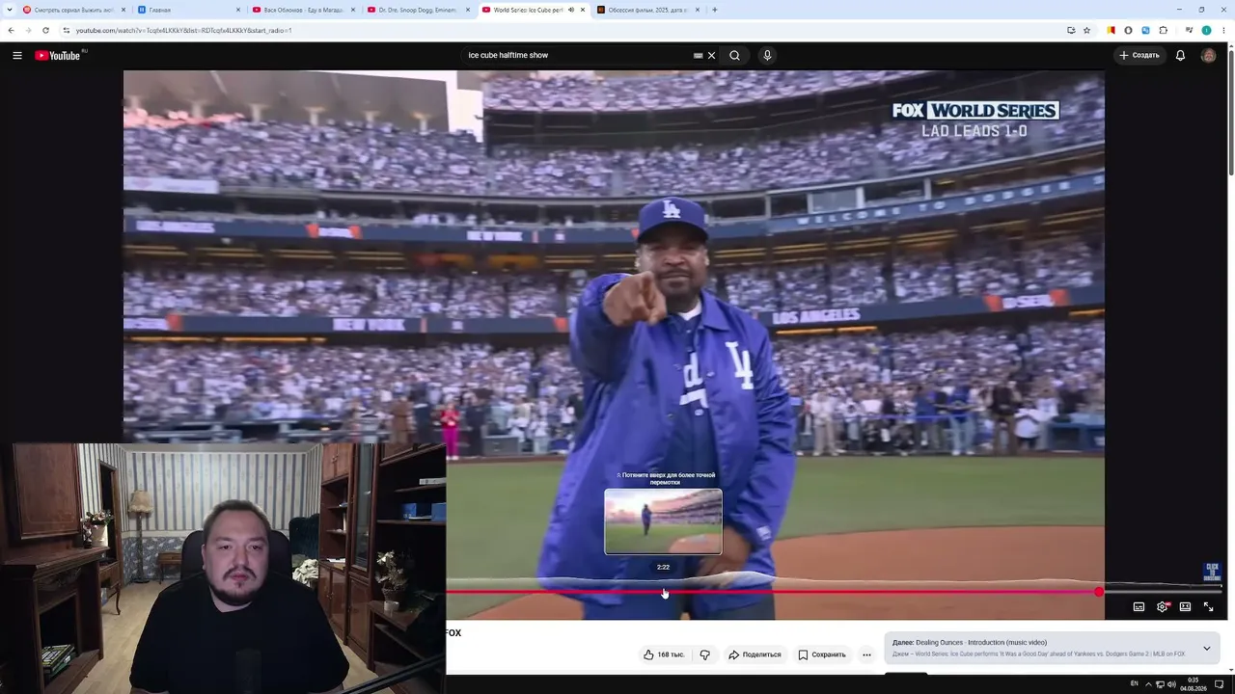Viewport: 1235px width, 694px height.
Task: Open the browser media controls
Action: click(1189, 30)
